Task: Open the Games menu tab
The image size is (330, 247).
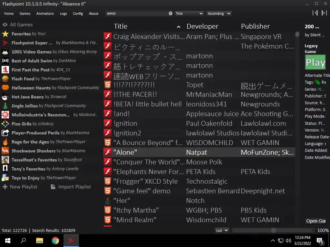Action: click(x=25, y=14)
